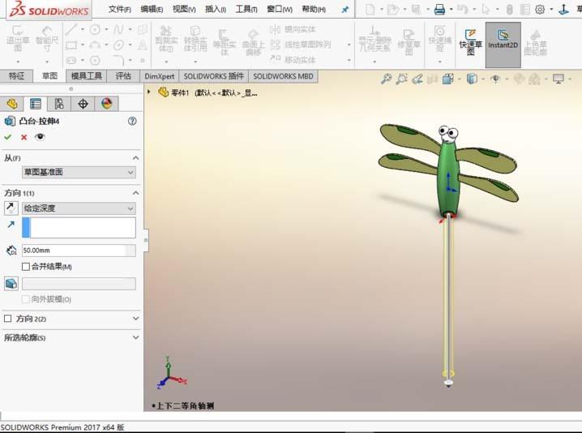Cancel extrude with red X

(24, 137)
